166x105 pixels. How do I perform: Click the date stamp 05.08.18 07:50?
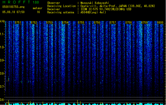tap(13, 12)
